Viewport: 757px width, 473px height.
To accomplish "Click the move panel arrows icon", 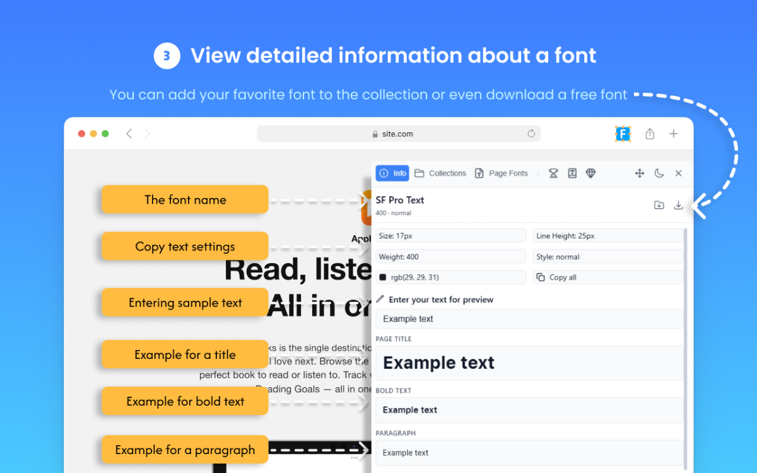I will (x=639, y=173).
